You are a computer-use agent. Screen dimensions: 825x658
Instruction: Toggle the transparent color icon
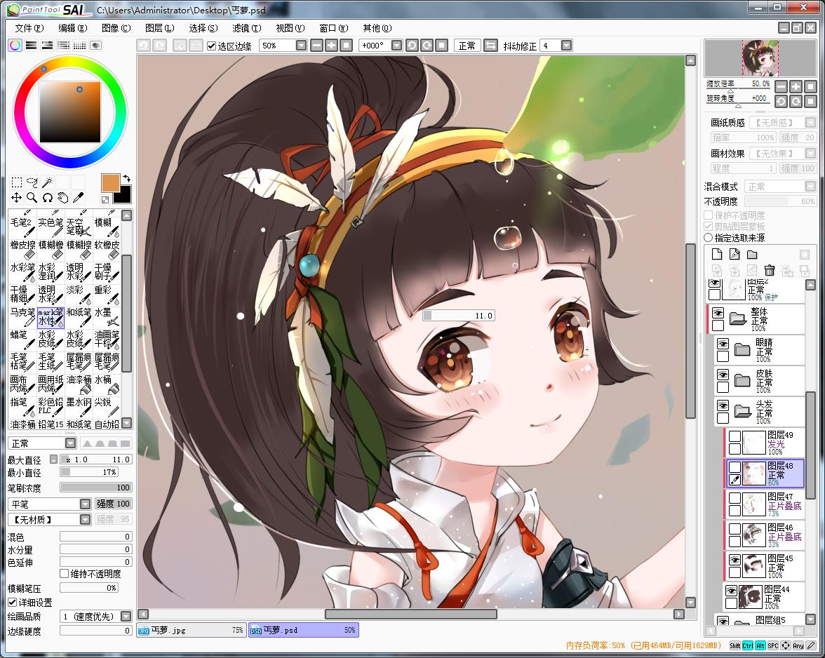point(105,199)
